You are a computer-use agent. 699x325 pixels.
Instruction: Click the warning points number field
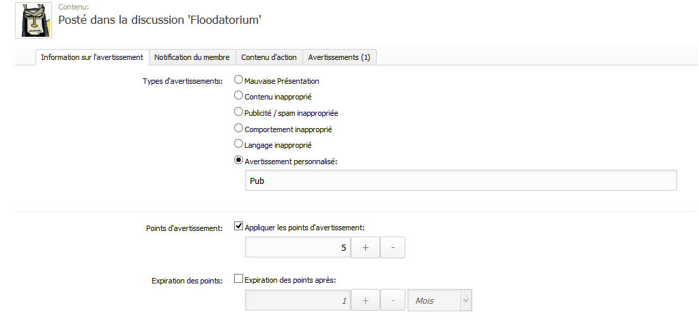click(x=298, y=248)
